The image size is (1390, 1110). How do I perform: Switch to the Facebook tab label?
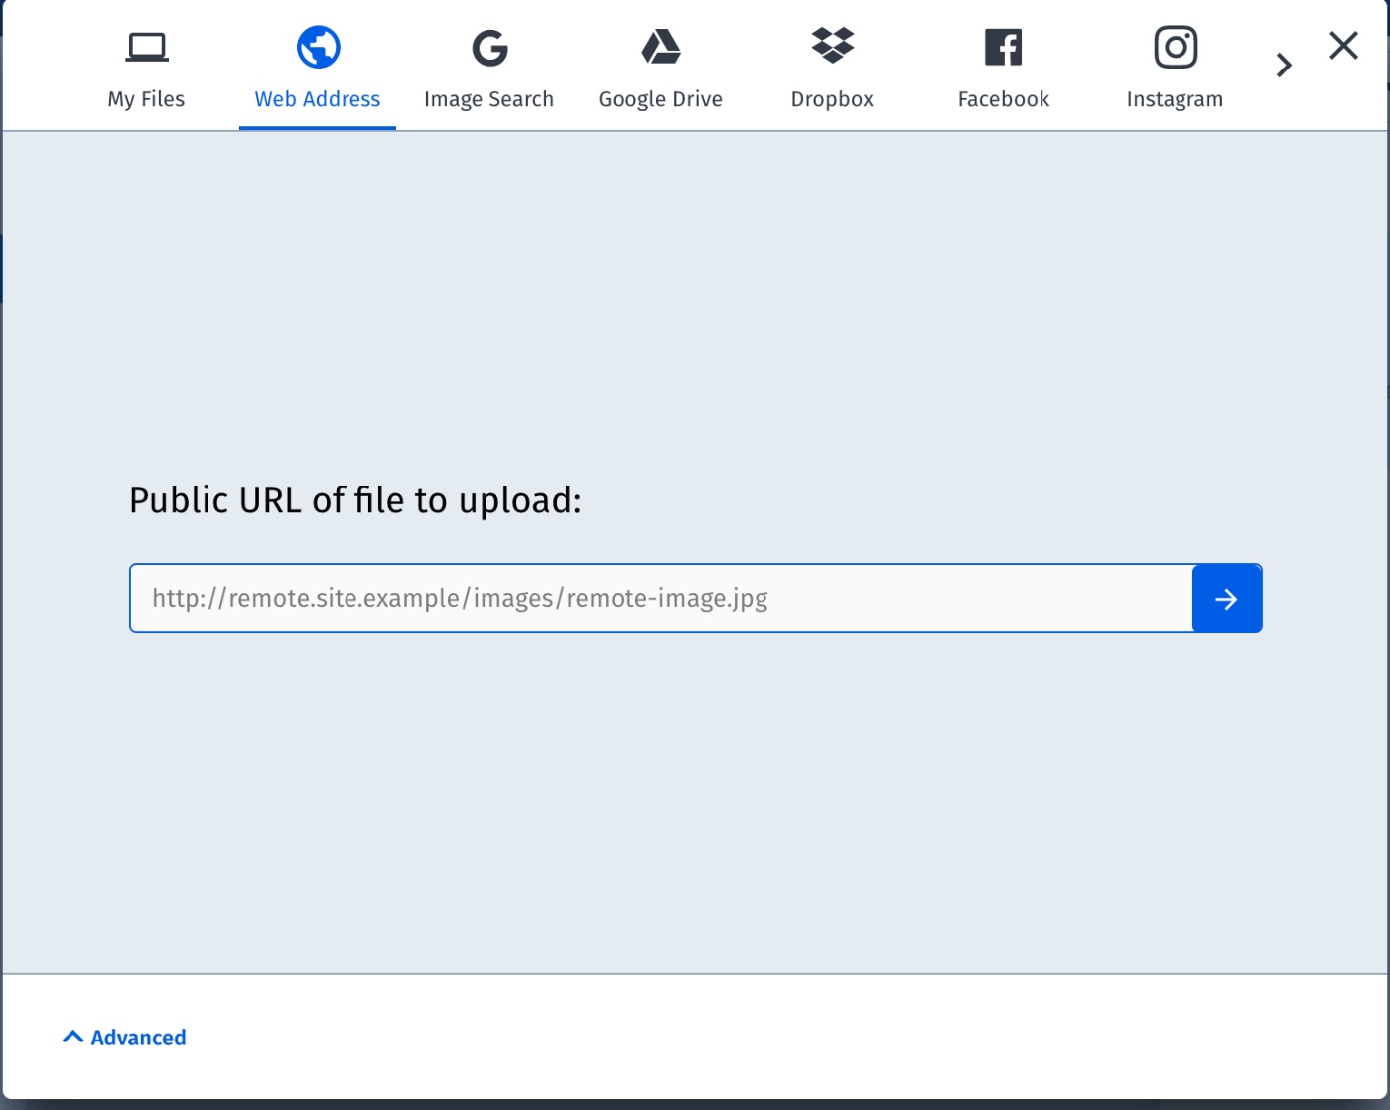tap(1004, 99)
